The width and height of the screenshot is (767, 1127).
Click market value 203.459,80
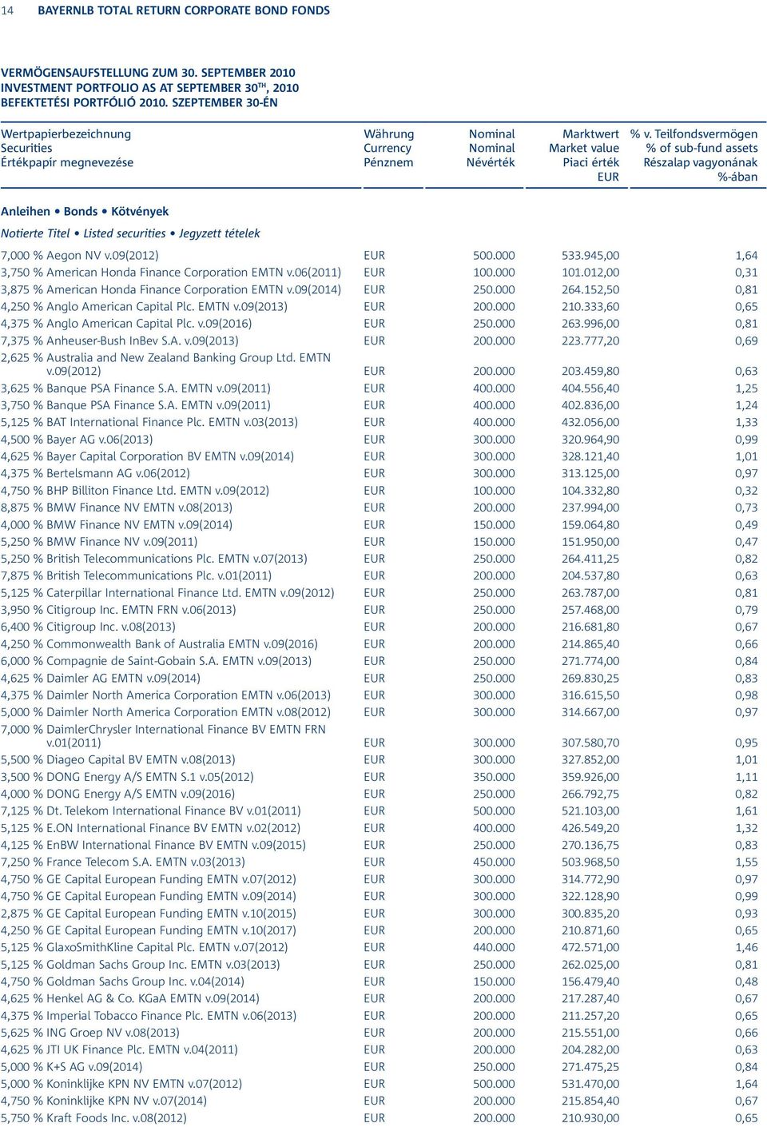coord(590,372)
